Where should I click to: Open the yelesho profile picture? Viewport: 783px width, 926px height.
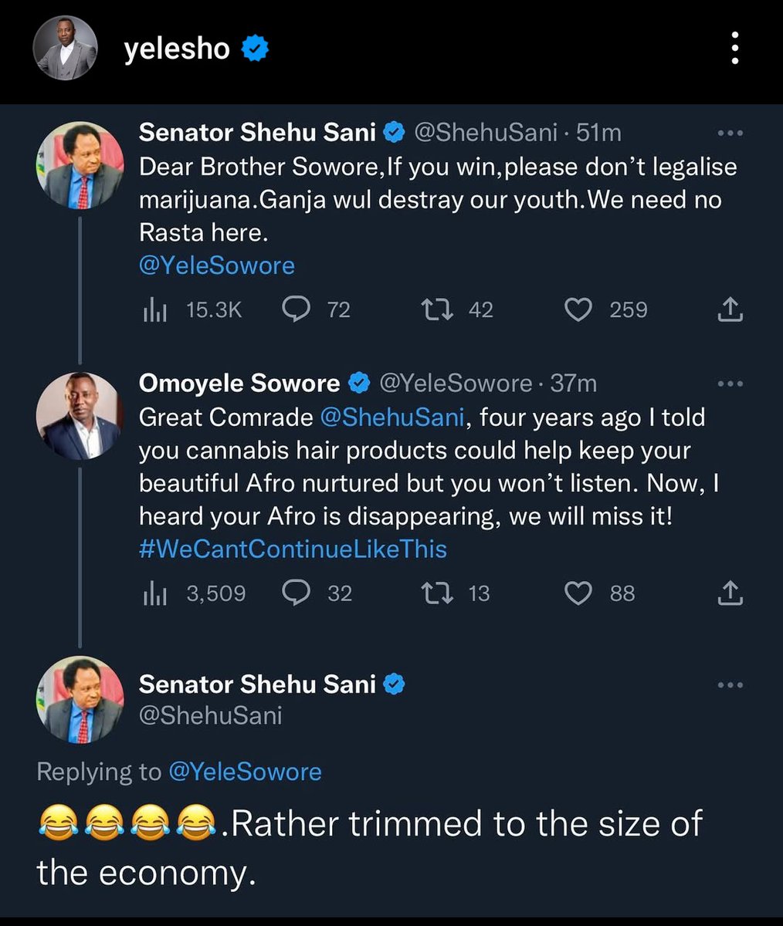(x=66, y=49)
